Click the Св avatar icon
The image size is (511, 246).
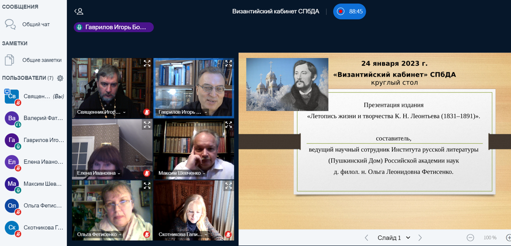[x=12, y=96]
